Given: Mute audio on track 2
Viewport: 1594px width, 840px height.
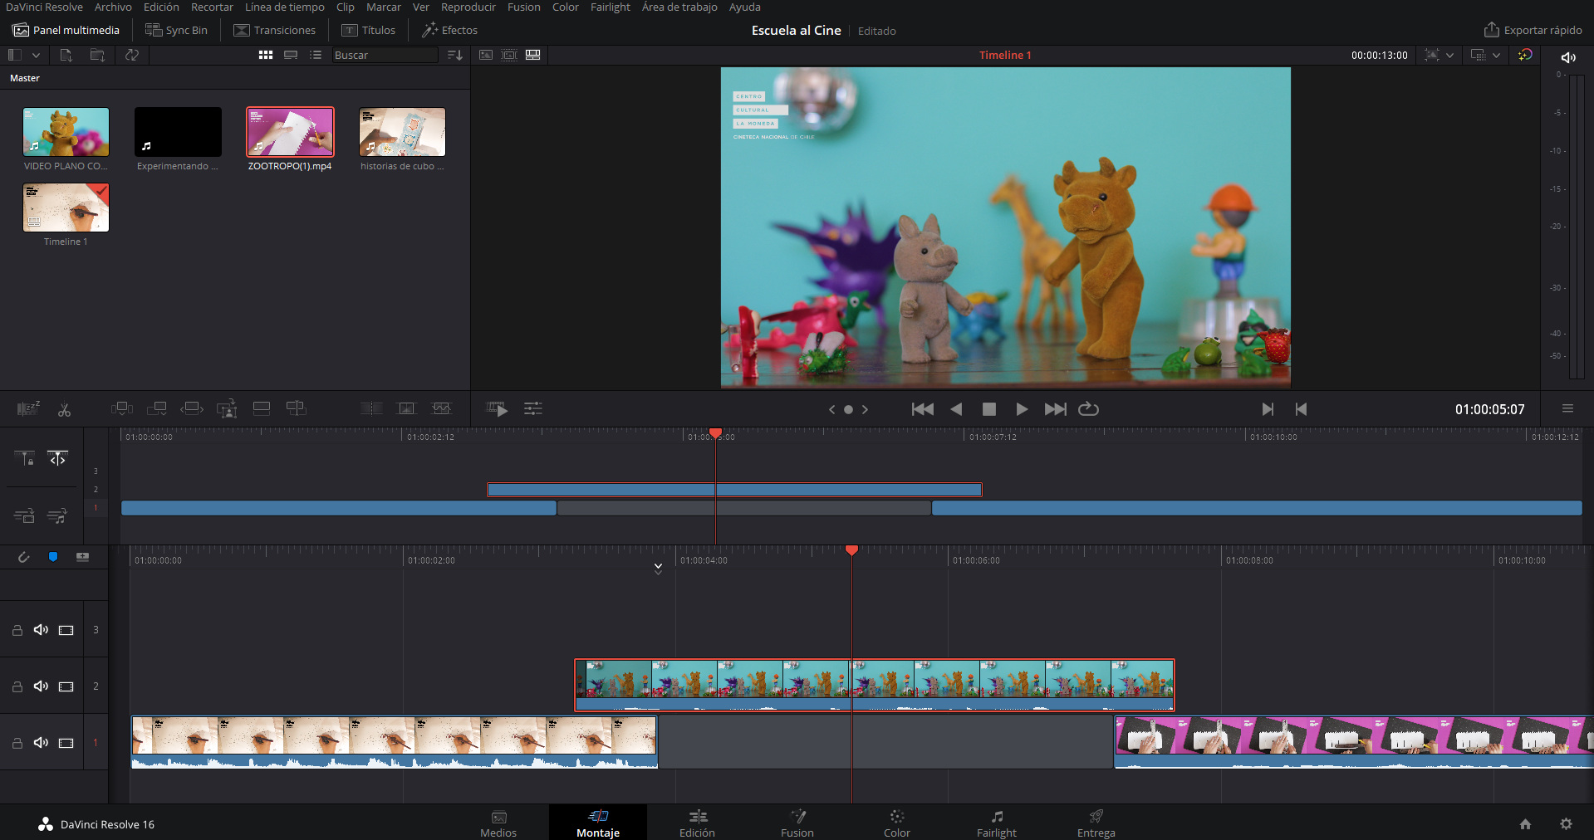Looking at the screenshot, I should [41, 686].
